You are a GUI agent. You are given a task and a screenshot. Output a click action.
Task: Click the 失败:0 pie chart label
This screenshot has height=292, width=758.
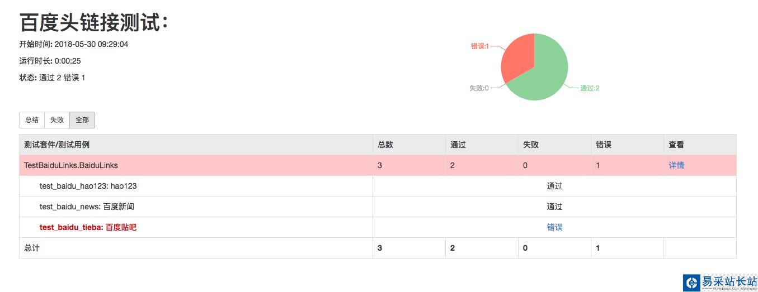coord(479,88)
